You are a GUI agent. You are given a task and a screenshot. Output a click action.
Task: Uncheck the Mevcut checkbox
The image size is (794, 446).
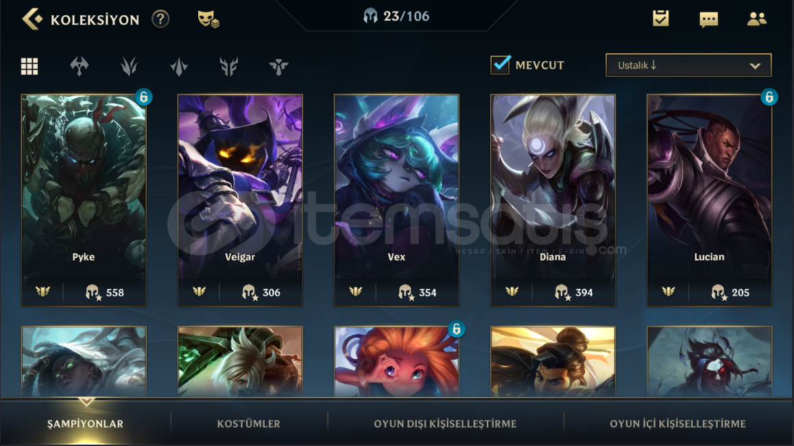tap(501, 65)
